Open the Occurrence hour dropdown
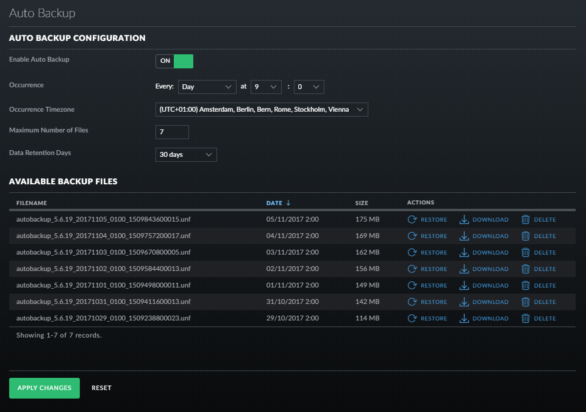This screenshot has width=586, height=412. pos(265,87)
